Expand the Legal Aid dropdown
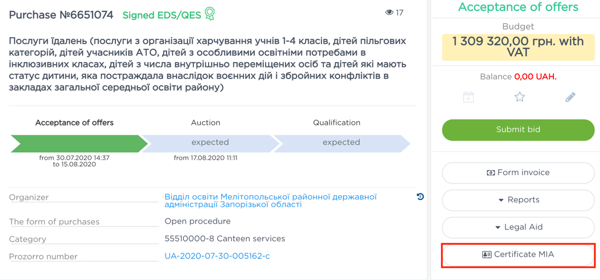Screen dimensions: 600x280 [x=518, y=227]
